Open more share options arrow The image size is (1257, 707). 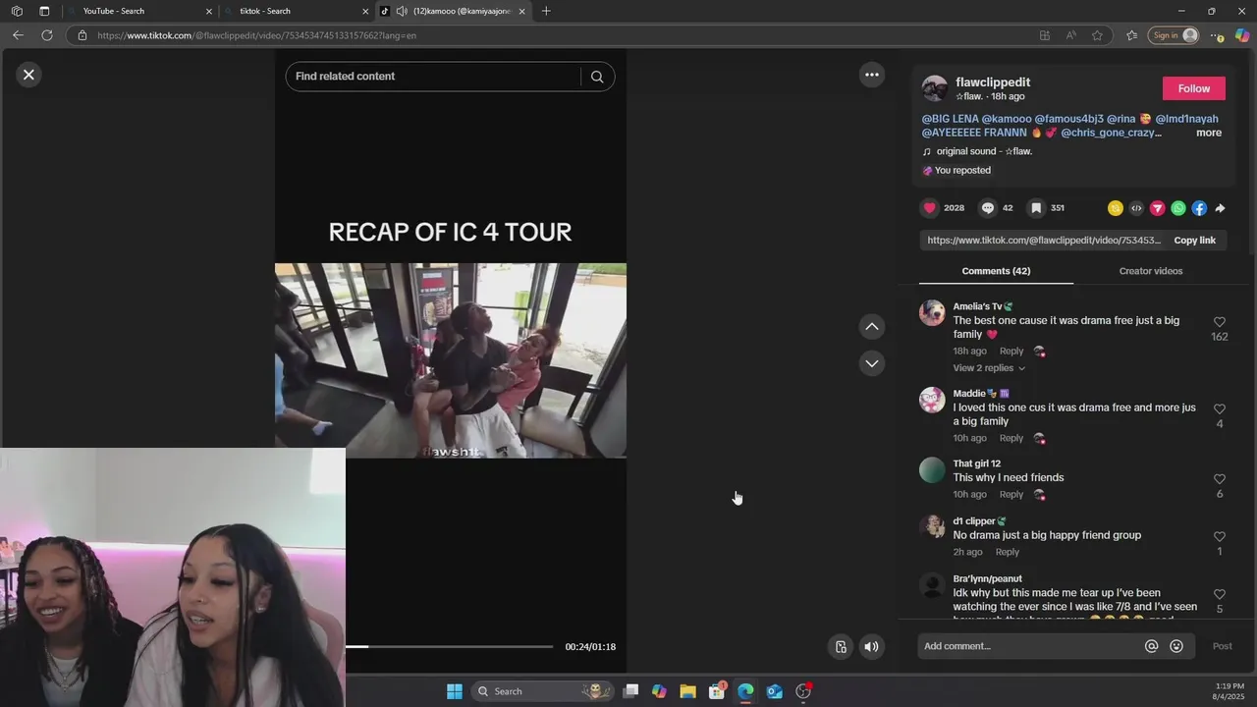coord(1220,208)
